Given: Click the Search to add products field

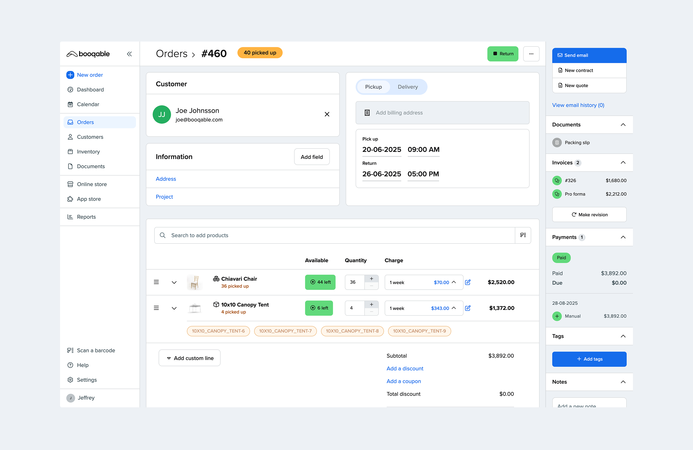Looking at the screenshot, I should (335, 235).
